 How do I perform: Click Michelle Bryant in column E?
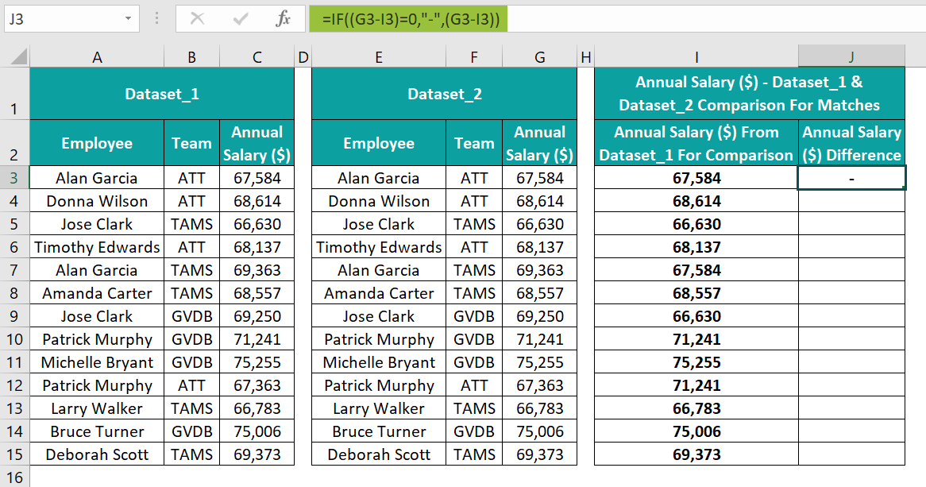coord(379,362)
